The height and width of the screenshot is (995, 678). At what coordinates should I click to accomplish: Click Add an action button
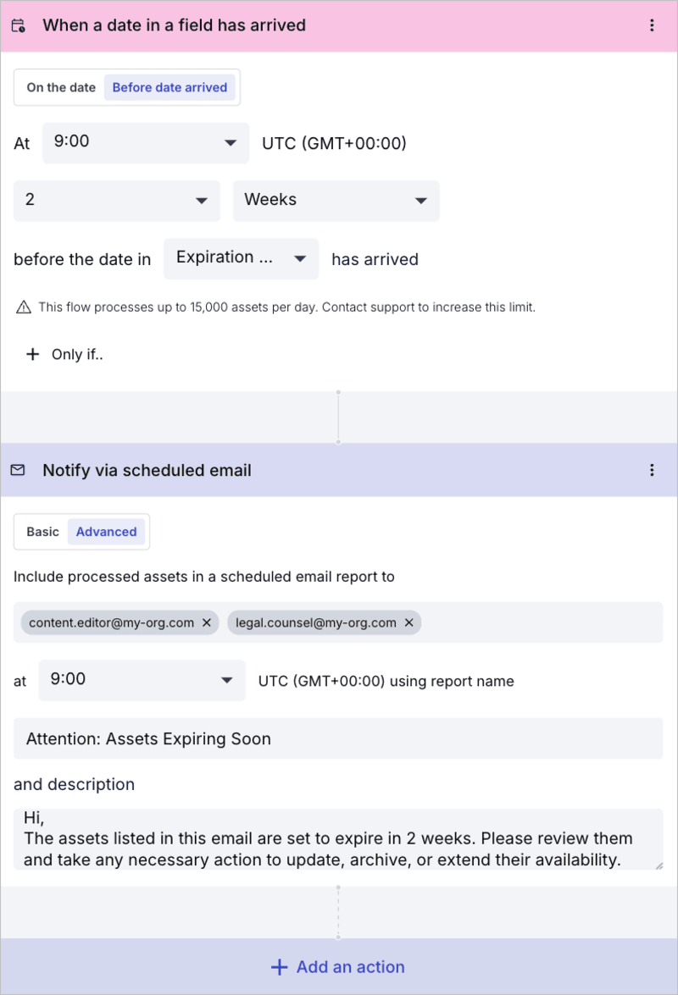pyautogui.click(x=338, y=966)
